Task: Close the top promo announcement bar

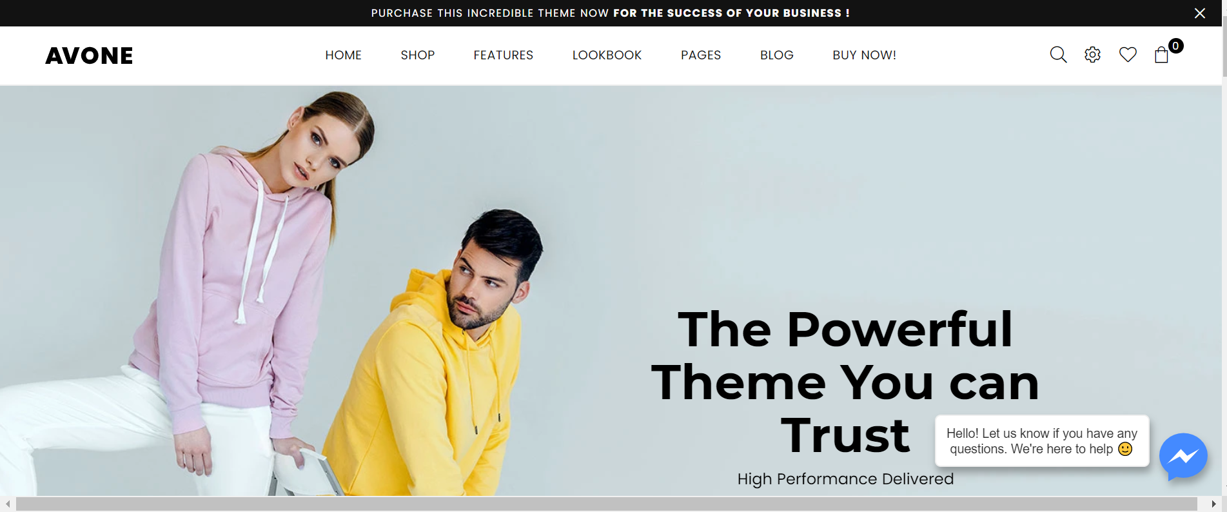Action: [1200, 13]
